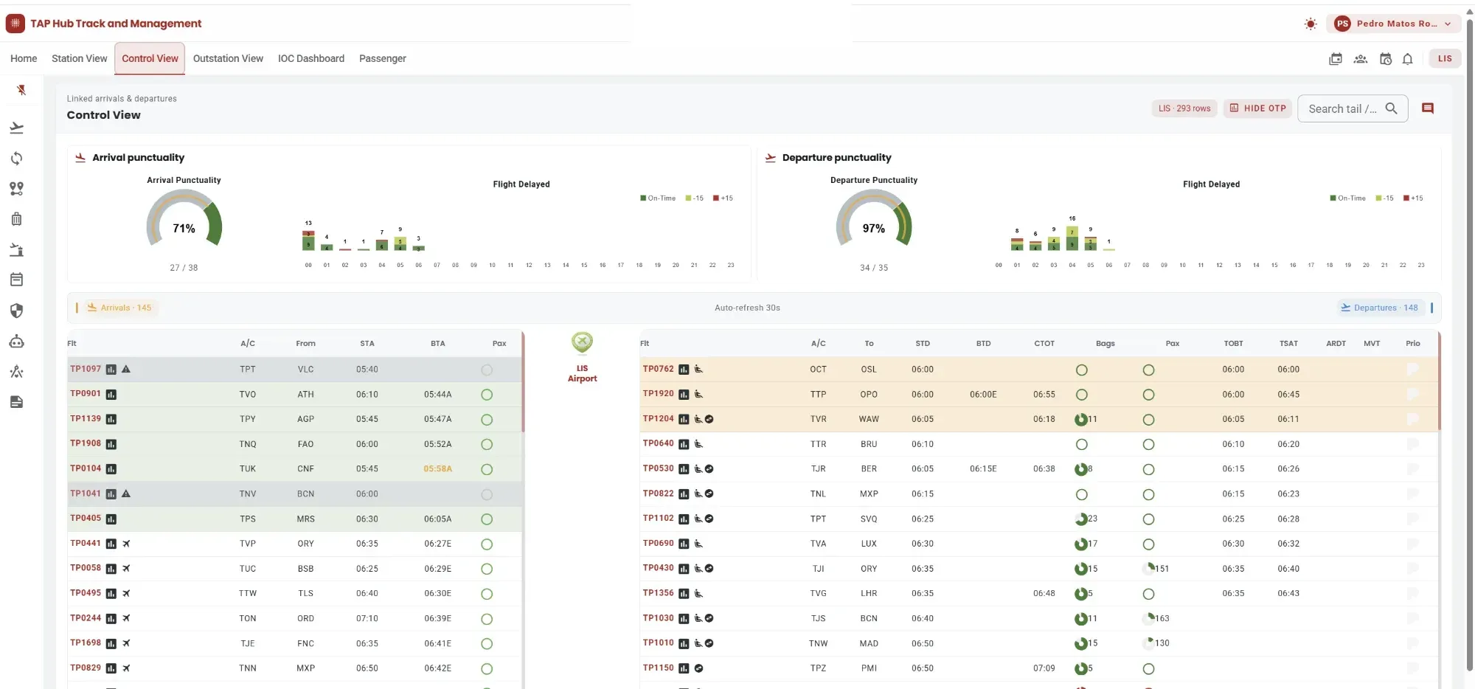Unpin the sidebar with the pin icon
The height and width of the screenshot is (689, 1475).
21,90
